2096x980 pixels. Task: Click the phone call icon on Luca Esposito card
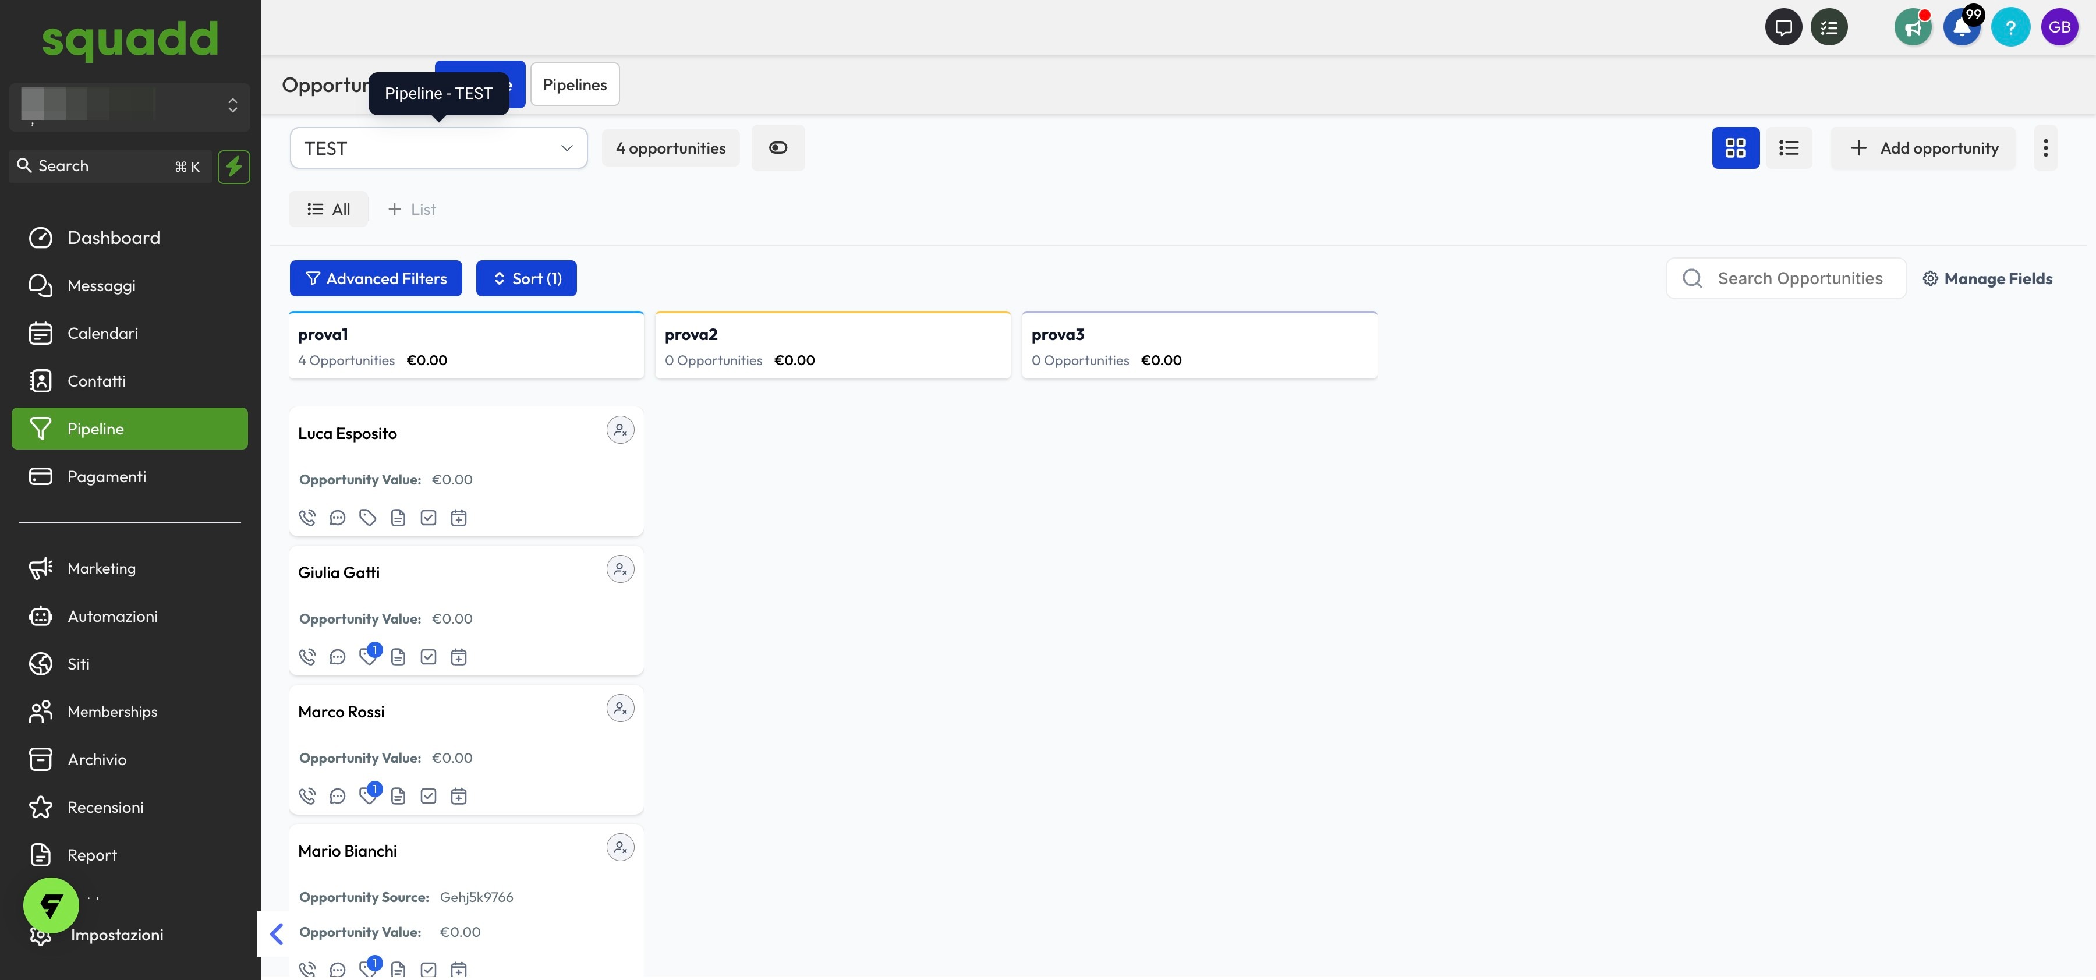point(307,518)
